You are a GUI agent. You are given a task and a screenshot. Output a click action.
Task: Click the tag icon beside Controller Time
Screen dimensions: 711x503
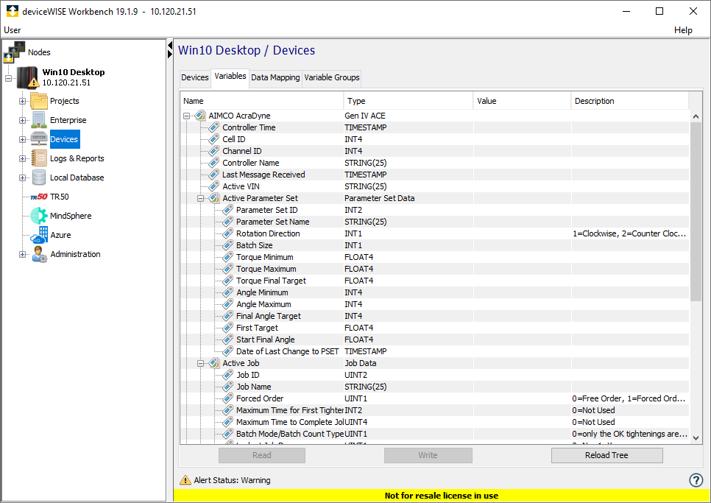[214, 127]
